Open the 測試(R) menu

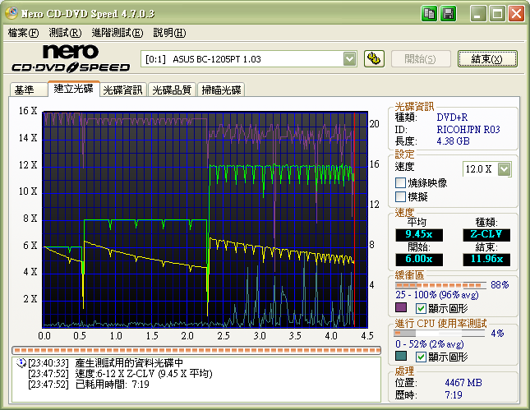[x=65, y=33]
